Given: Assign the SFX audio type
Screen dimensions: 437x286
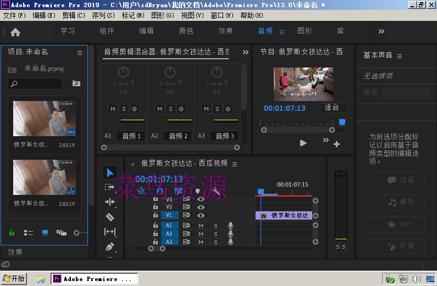Looking at the screenshot, I should (x=396, y=224).
